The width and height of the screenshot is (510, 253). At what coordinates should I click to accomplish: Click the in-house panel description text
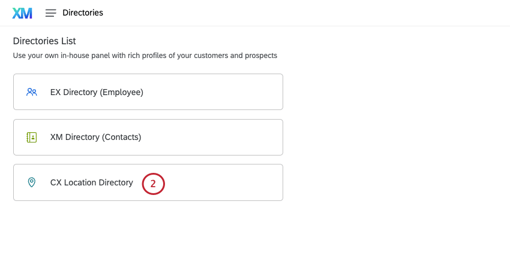pos(145,56)
